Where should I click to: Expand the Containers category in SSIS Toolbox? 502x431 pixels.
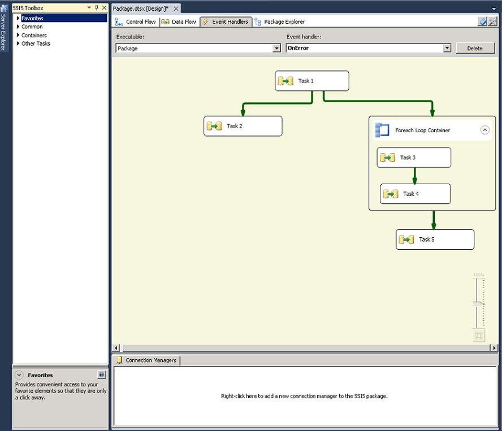click(x=17, y=35)
